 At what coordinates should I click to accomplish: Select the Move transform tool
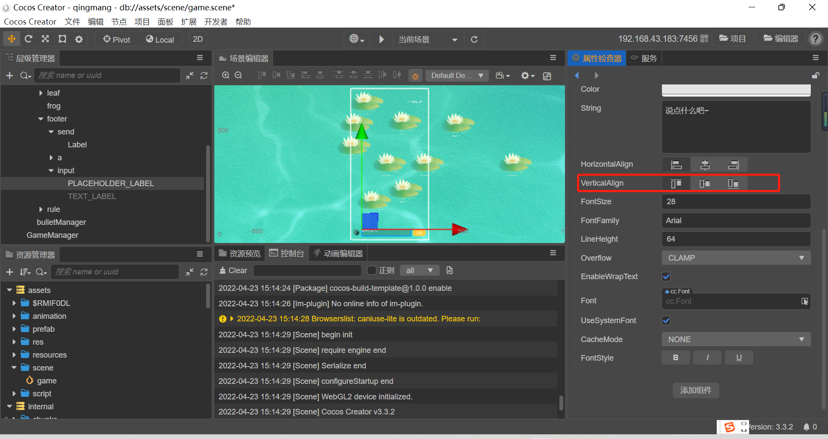point(12,39)
